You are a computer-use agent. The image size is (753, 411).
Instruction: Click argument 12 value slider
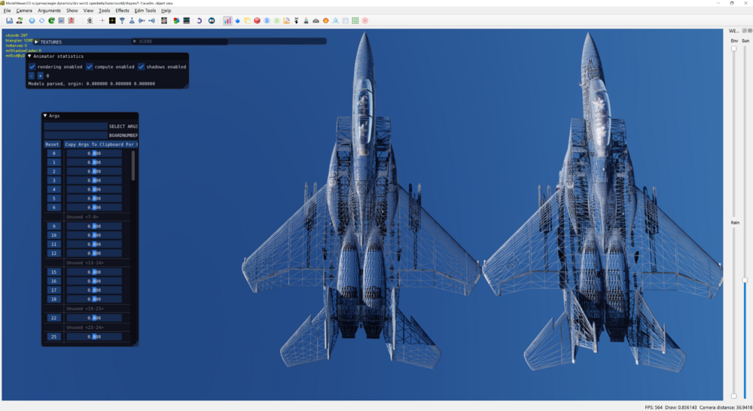click(x=94, y=253)
